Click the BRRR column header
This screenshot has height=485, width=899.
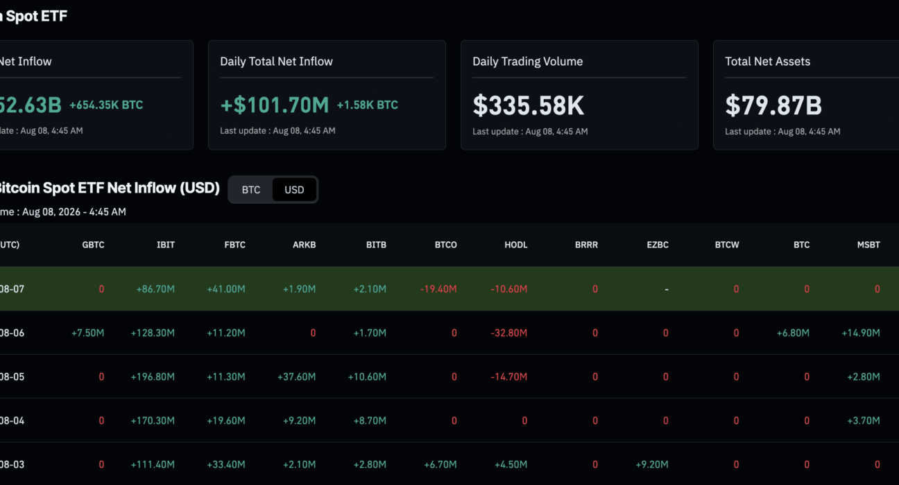click(586, 245)
